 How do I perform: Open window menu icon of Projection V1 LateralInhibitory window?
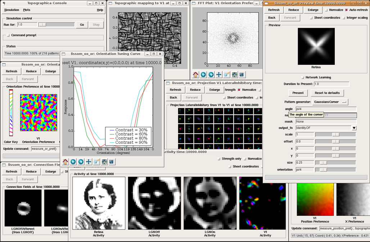click(168, 83)
